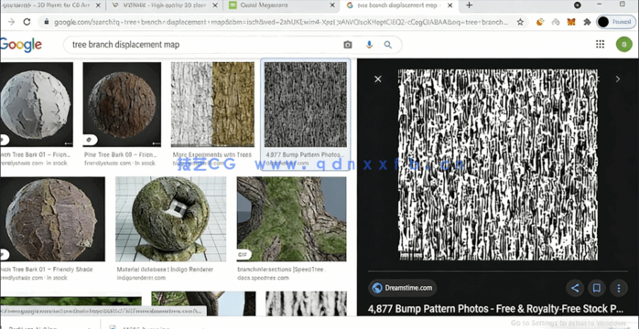Image resolution: width=639 pixels, height=329 pixels.
Task: Switch to the VIZPARK tab
Action: 164,5
